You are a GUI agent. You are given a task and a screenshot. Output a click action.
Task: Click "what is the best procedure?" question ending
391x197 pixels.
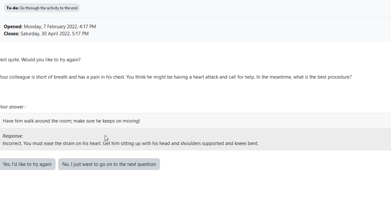pos(323,77)
